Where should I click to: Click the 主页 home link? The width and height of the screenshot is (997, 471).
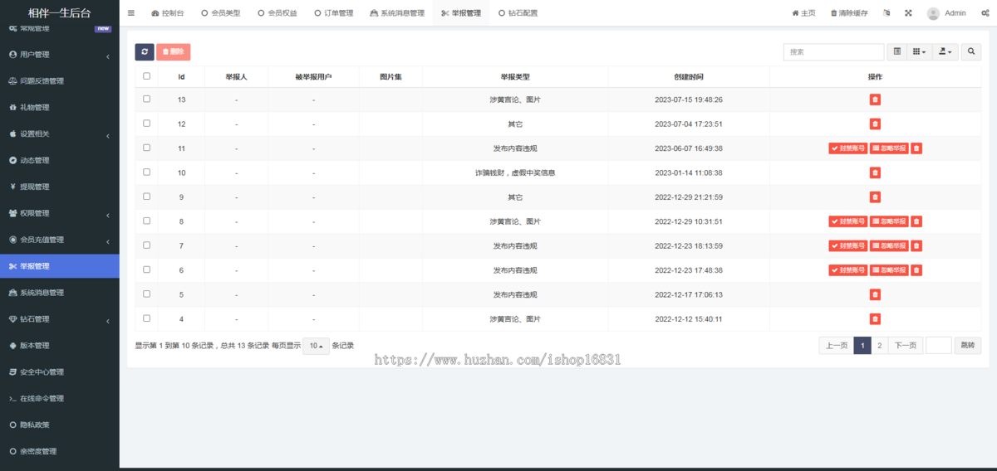[x=803, y=13]
